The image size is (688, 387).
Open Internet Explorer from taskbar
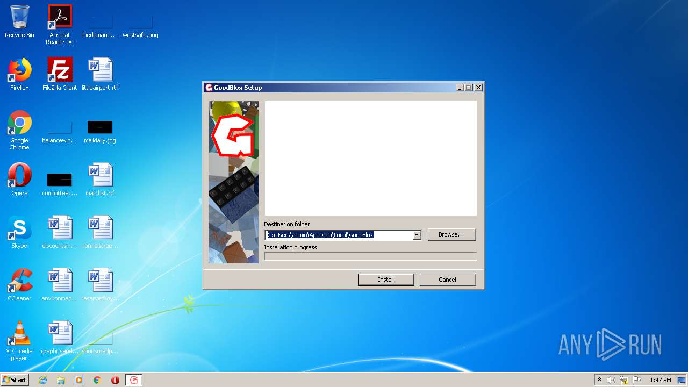(42, 380)
